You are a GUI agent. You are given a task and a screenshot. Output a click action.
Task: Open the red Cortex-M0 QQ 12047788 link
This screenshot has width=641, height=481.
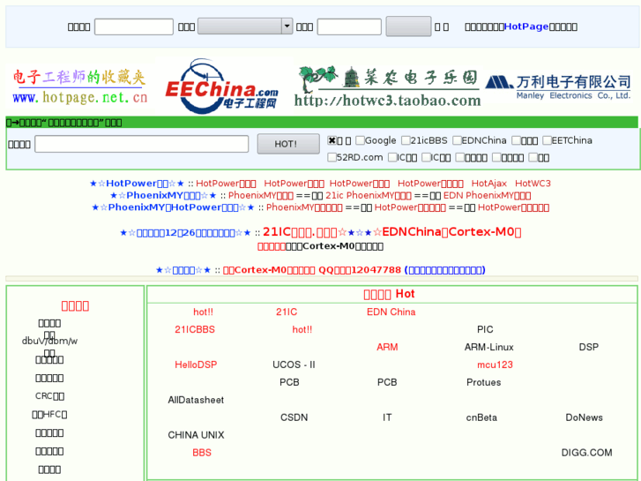point(312,270)
